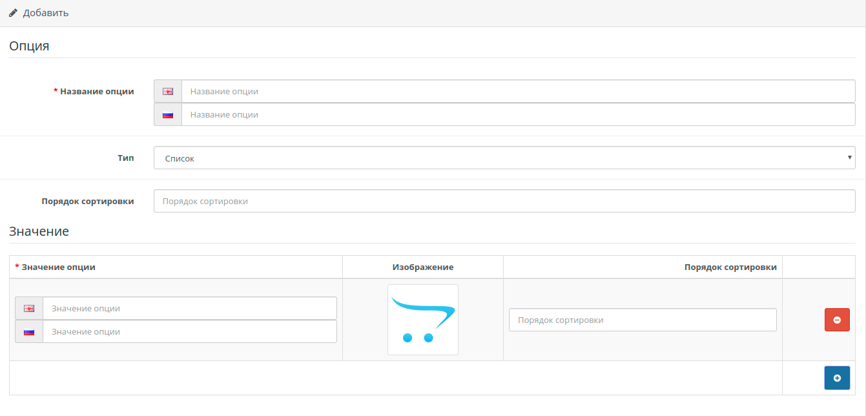Screen dimensions: 866x416
Task: Focus the Russian Значение опции text field
Action: 189,332
